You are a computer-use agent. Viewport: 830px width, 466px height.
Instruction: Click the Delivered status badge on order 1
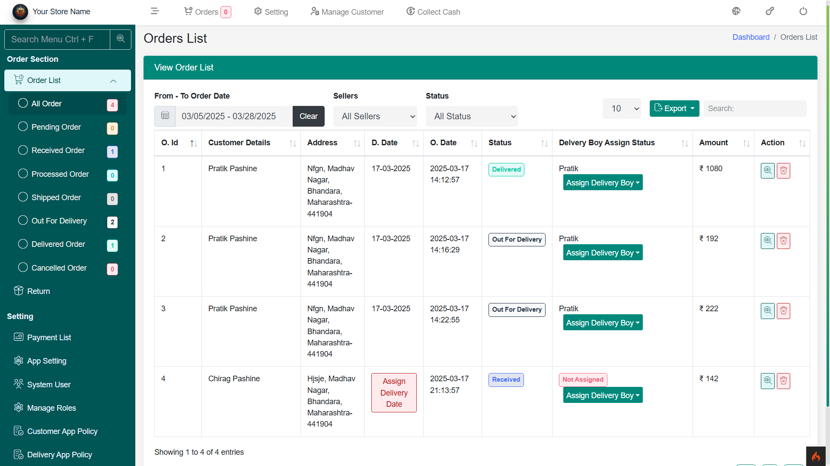(506, 169)
